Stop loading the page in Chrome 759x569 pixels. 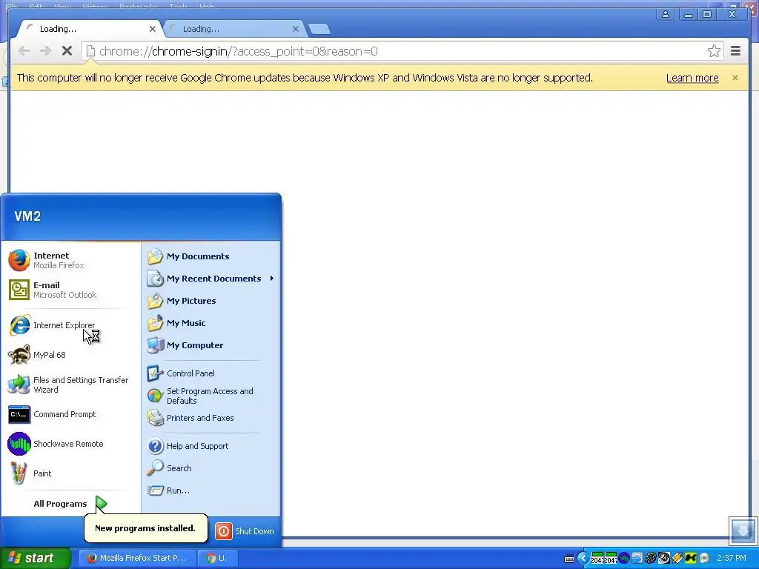coord(67,51)
